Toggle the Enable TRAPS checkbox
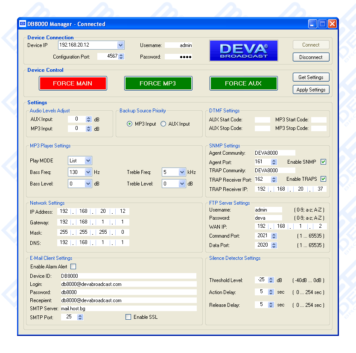356x353 pixels. click(323, 179)
